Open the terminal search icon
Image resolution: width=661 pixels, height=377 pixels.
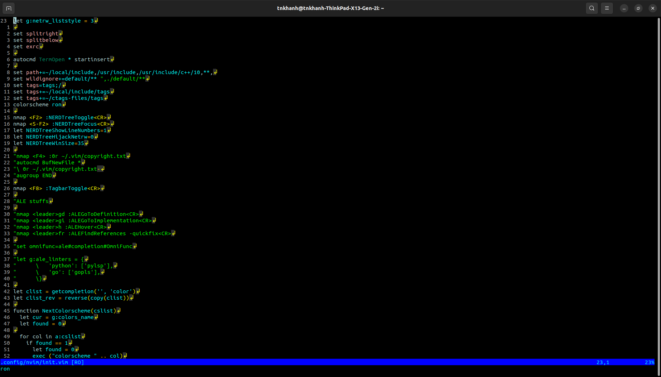592,8
